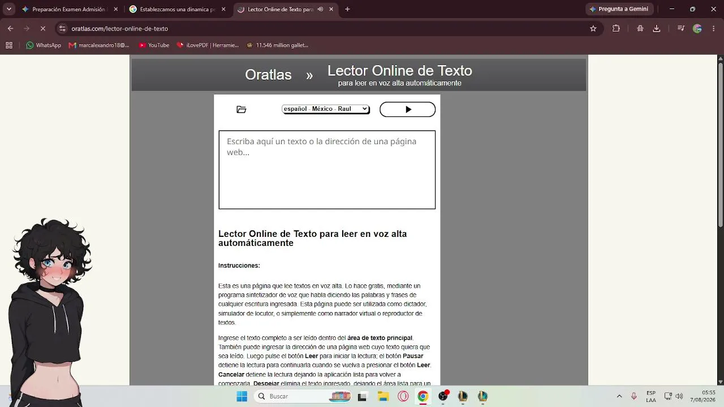Switch to the 'Preparación Examen Admisión' tab
The height and width of the screenshot is (407, 724).
point(68,9)
